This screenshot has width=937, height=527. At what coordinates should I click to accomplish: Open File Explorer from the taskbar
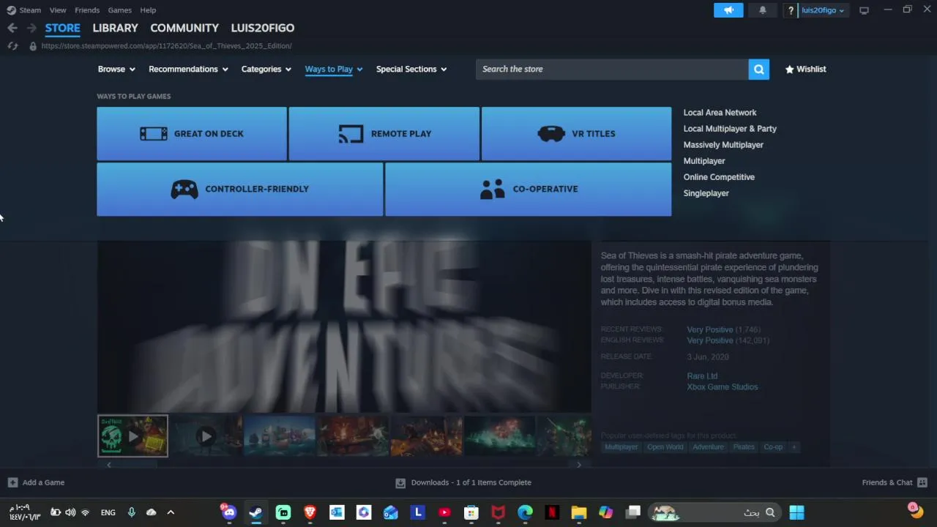(579, 512)
